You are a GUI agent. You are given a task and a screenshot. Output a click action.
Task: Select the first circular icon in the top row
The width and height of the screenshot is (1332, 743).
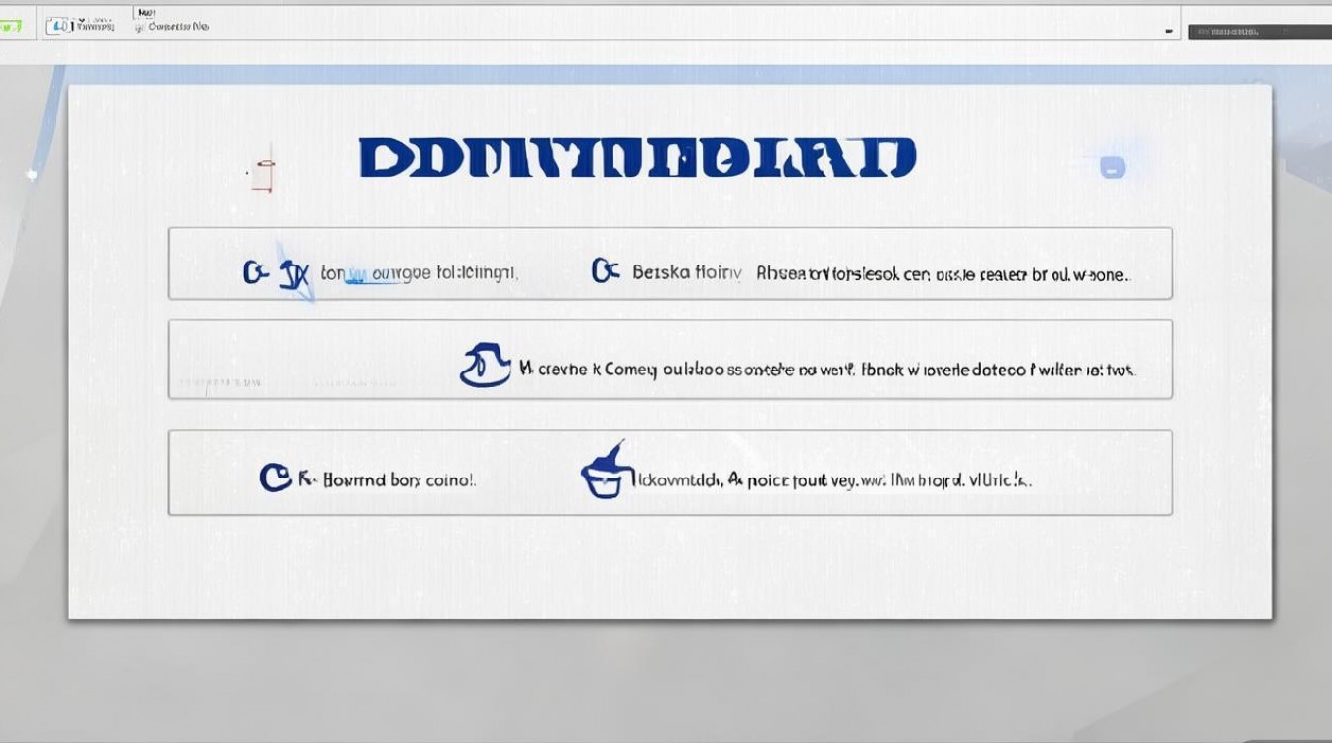254,272
